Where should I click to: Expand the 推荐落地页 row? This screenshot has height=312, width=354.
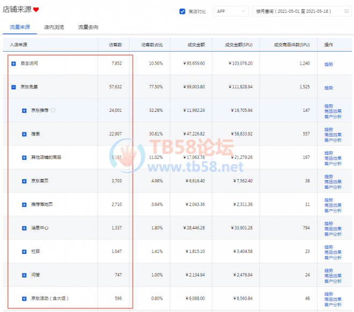click(24, 204)
